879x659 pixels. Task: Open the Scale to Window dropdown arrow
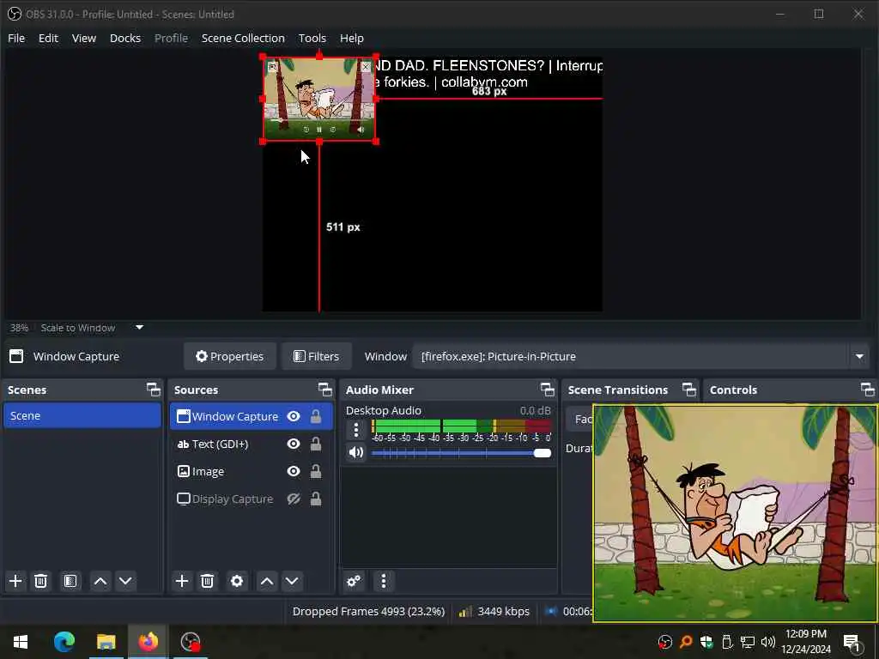tap(140, 327)
